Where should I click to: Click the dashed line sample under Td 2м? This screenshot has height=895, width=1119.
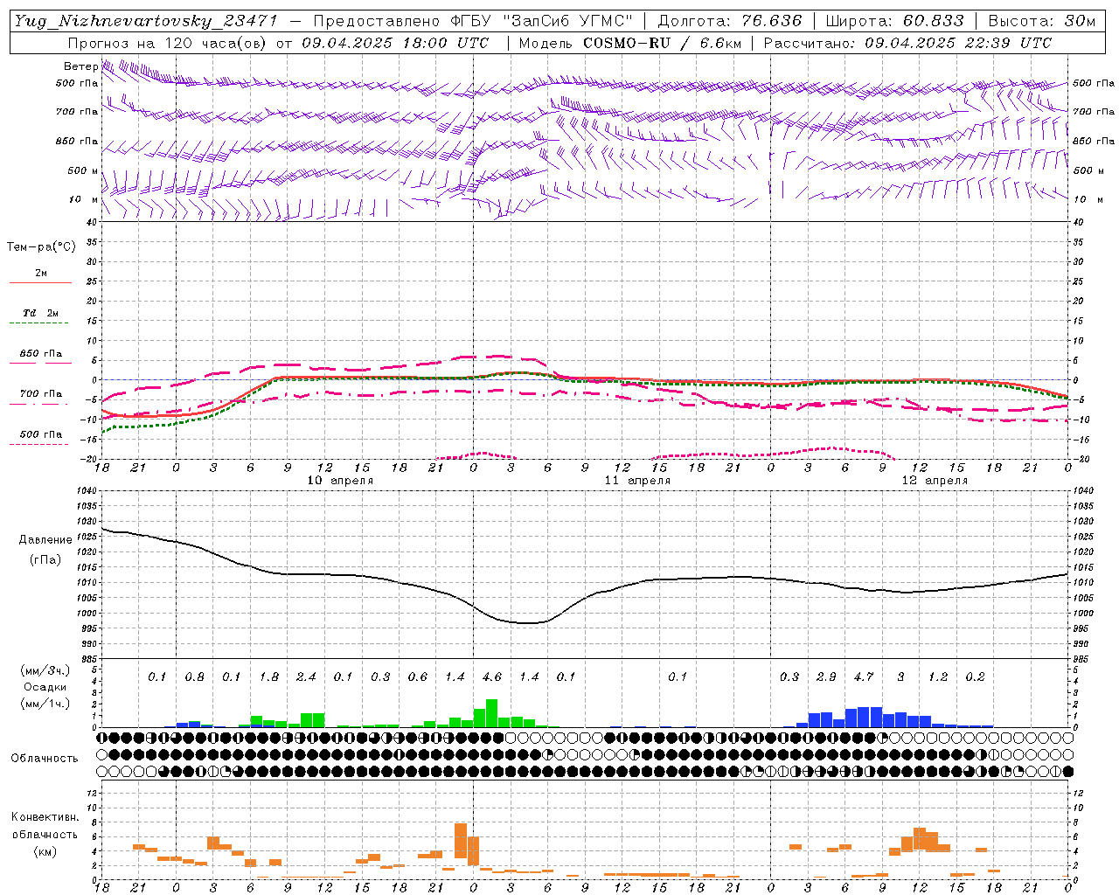pos(40,323)
